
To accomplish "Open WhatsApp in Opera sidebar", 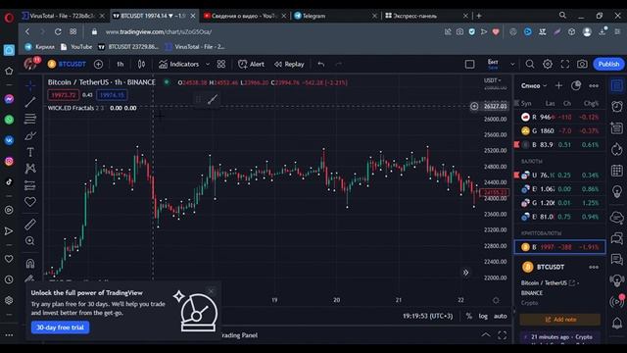I will click(9, 120).
